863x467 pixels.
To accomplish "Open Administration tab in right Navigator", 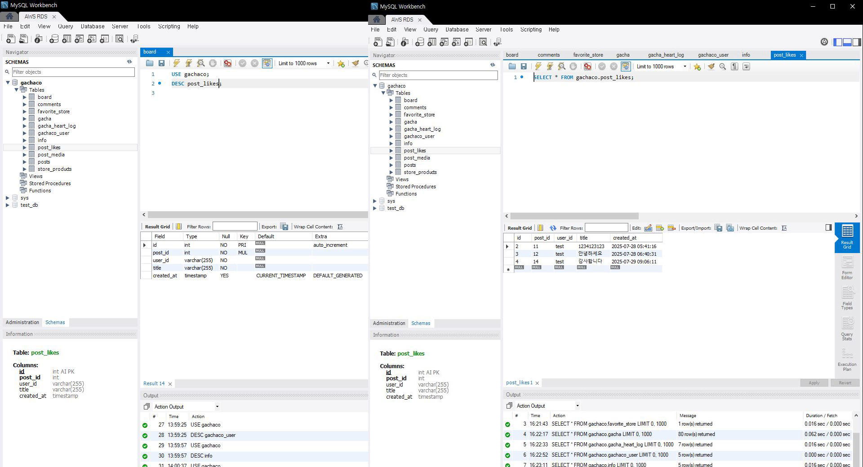I will (389, 323).
